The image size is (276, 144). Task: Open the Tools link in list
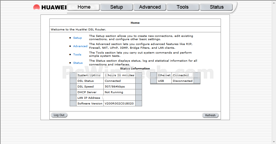pos(77,55)
